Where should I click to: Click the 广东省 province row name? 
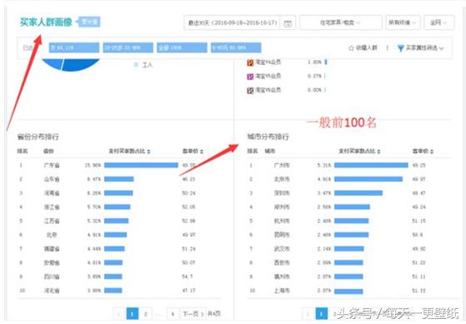pyautogui.click(x=52, y=165)
